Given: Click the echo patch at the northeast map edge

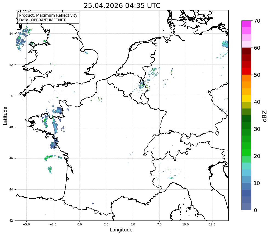Looking at the screenshot, I should click(x=225, y=44).
